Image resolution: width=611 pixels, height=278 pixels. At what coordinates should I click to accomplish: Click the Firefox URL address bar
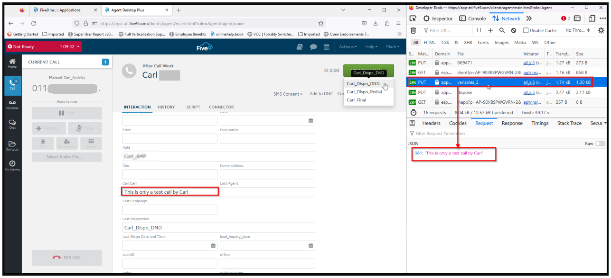[x=199, y=23]
